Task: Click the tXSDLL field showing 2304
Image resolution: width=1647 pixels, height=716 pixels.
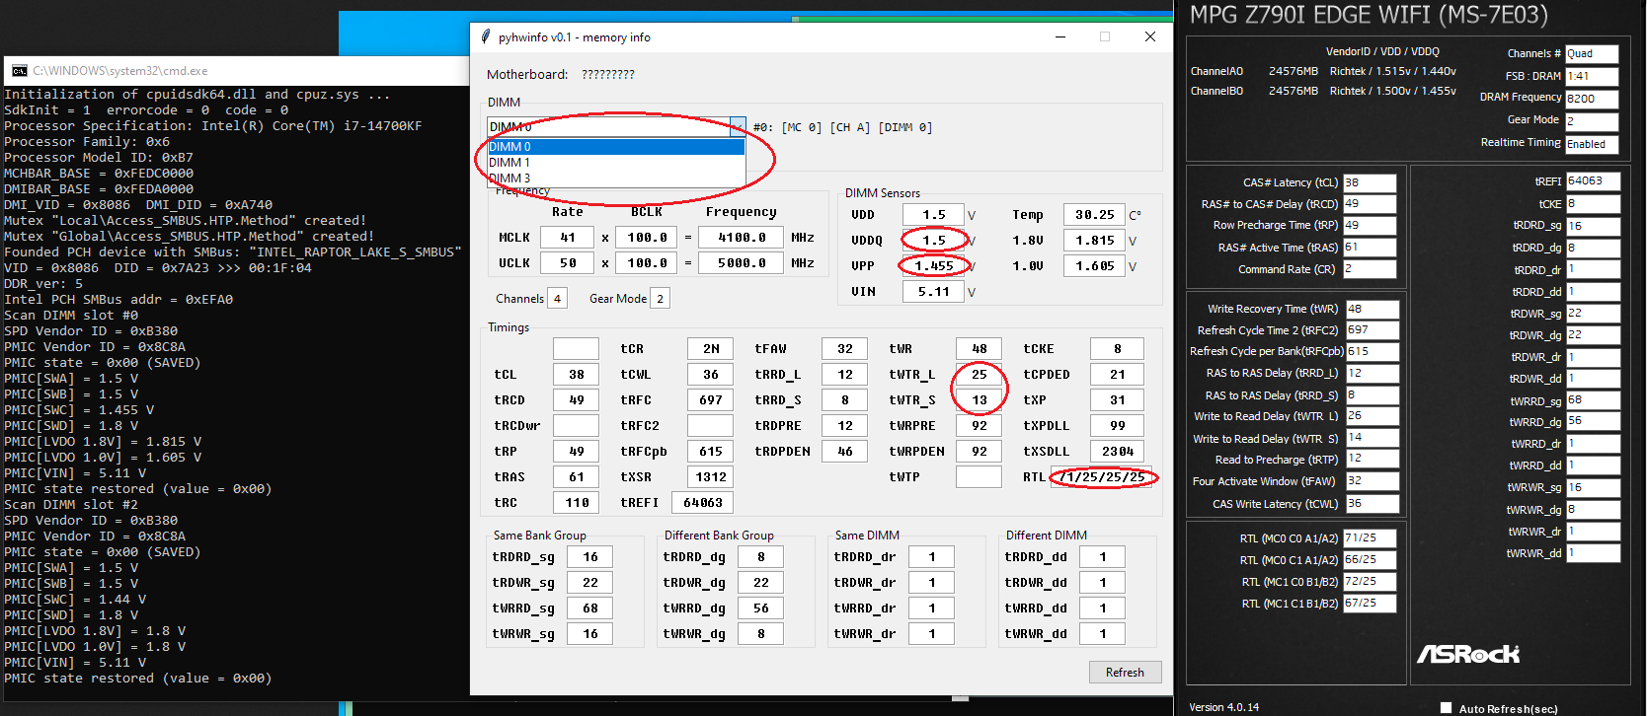Action: pyautogui.click(x=1118, y=452)
